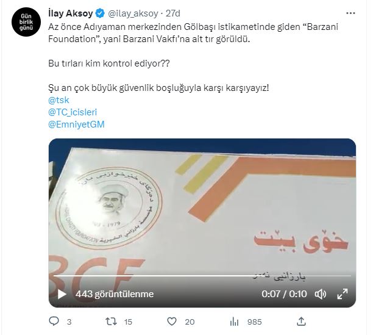The height and width of the screenshot is (335, 376).
Task: Share the tweet with the upload icon
Action: coord(301,322)
